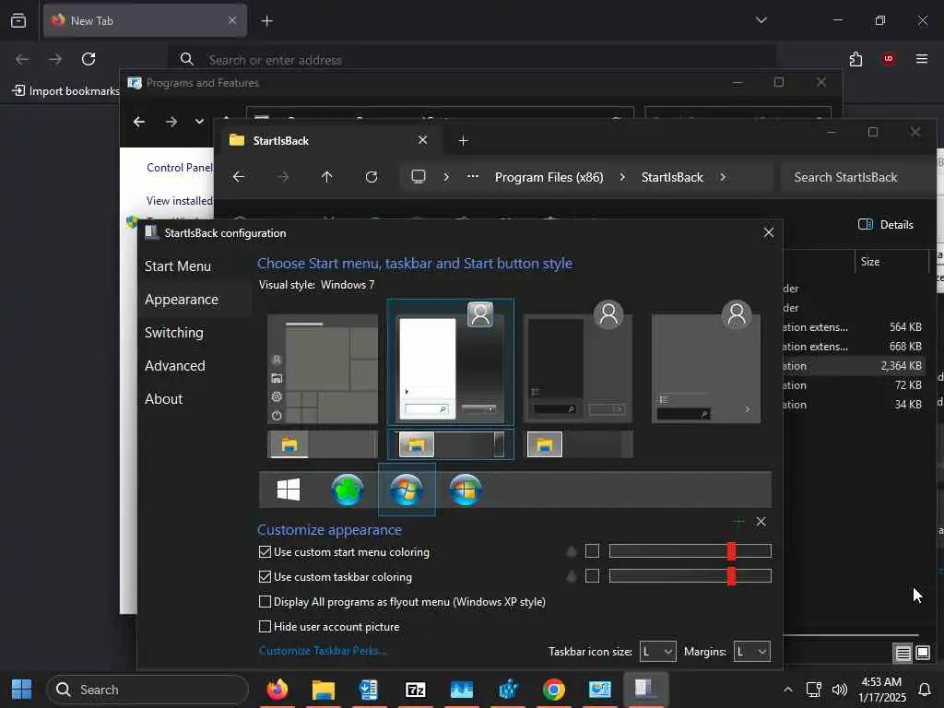The image size is (944, 708).
Task: Open the uBlock Origin extension icon
Action: [x=888, y=58]
